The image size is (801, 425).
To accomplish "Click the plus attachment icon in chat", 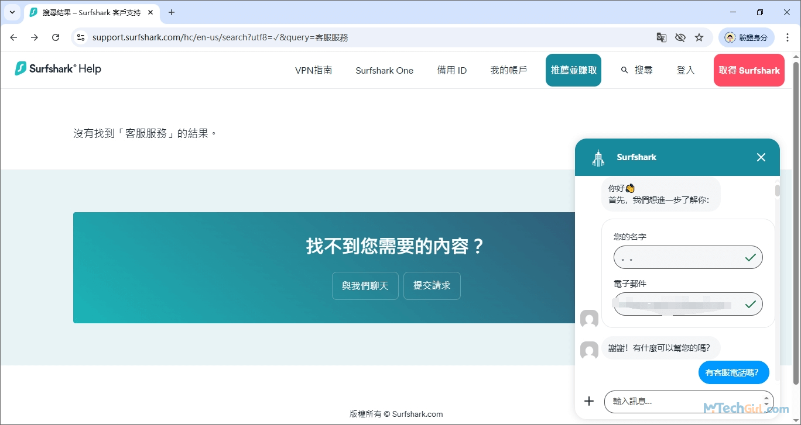I will [589, 401].
